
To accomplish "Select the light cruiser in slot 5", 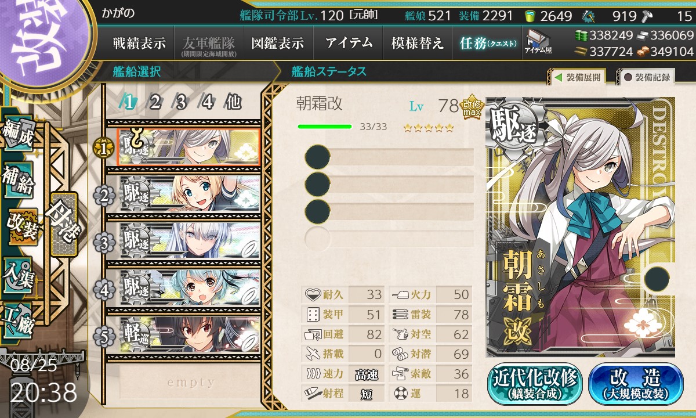I will coord(189,334).
